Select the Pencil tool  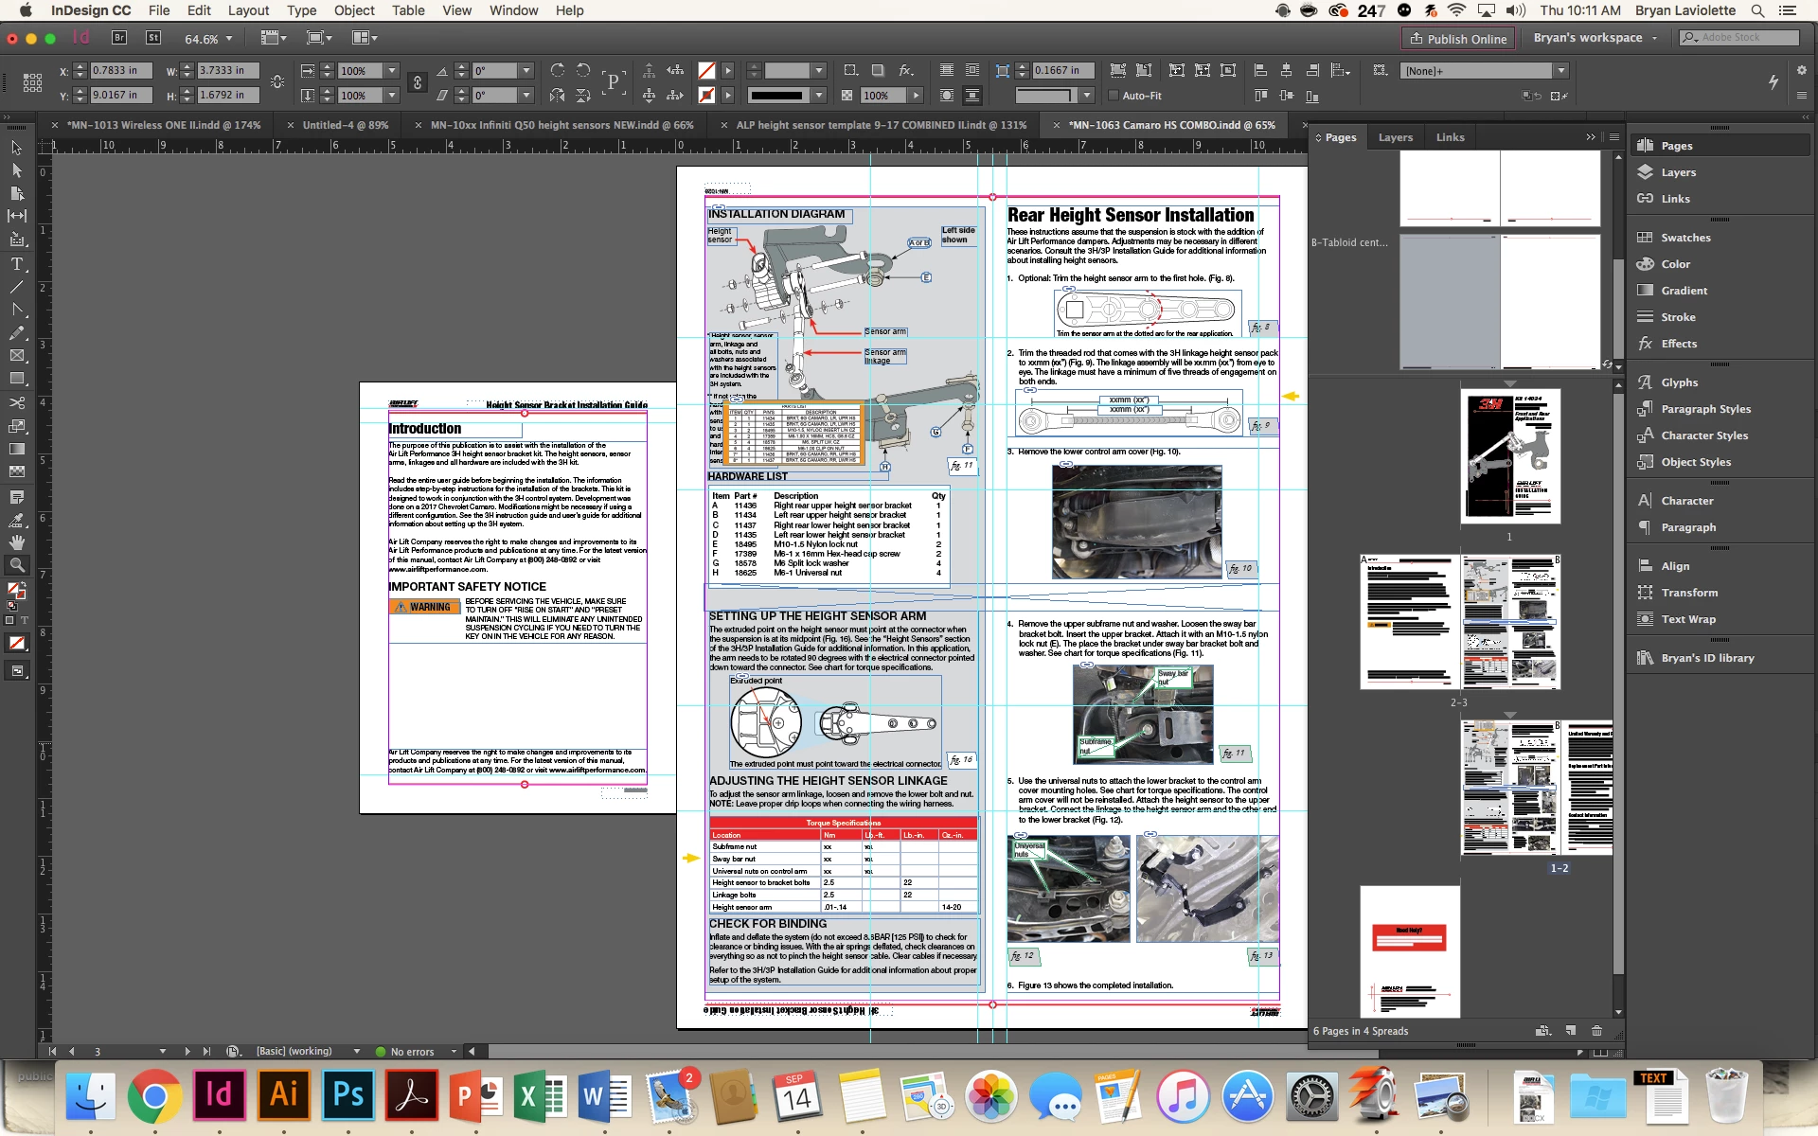[x=16, y=333]
